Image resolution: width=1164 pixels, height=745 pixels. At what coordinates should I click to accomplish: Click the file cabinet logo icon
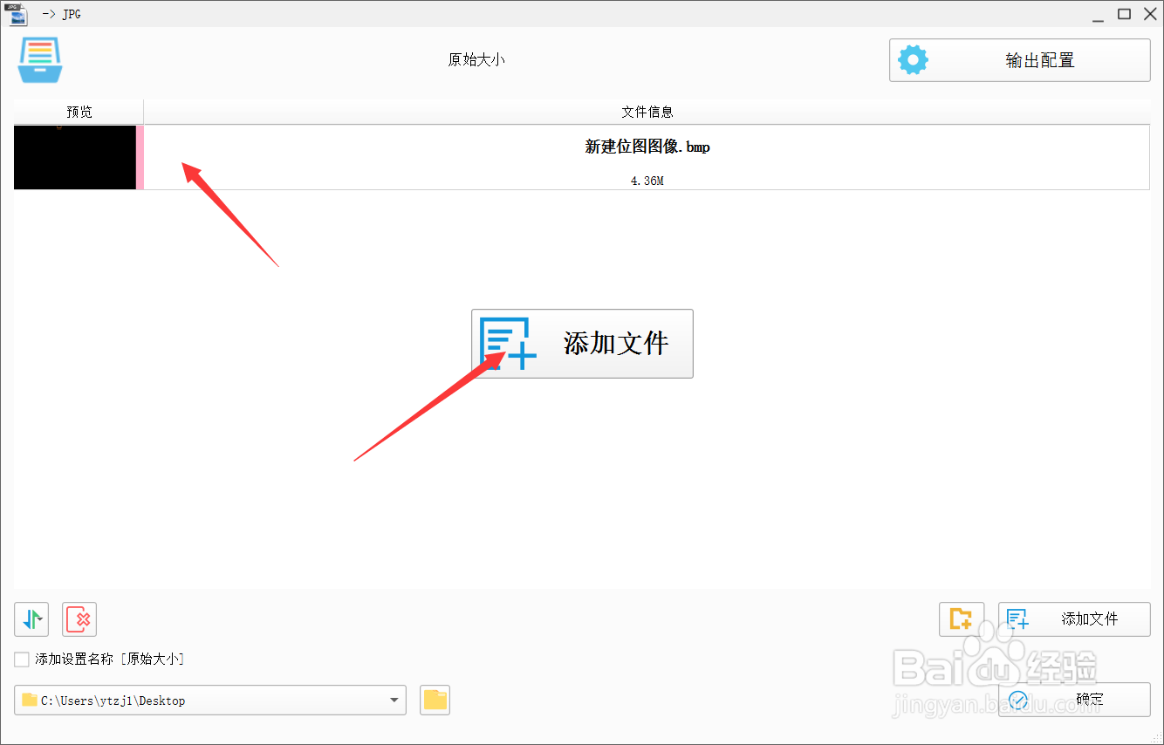[x=40, y=60]
